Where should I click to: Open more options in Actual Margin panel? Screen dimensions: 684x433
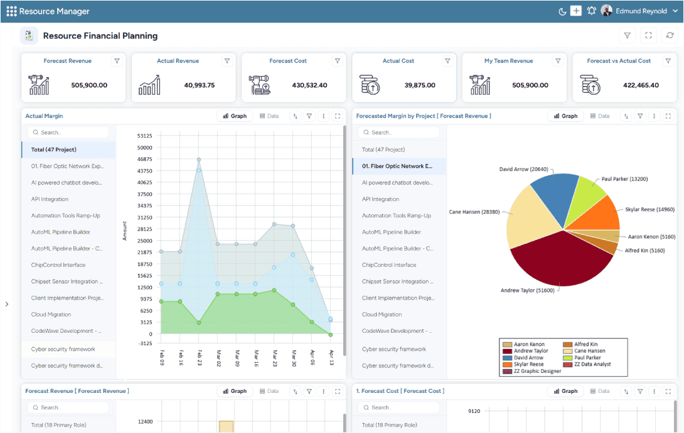[323, 117]
